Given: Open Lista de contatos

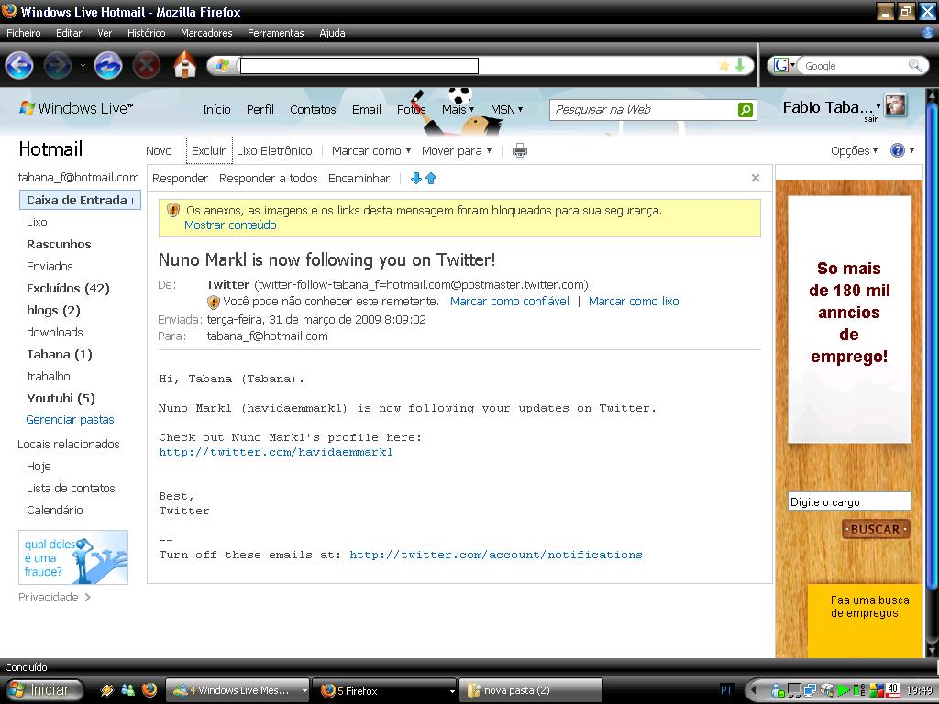Looking at the screenshot, I should (71, 488).
